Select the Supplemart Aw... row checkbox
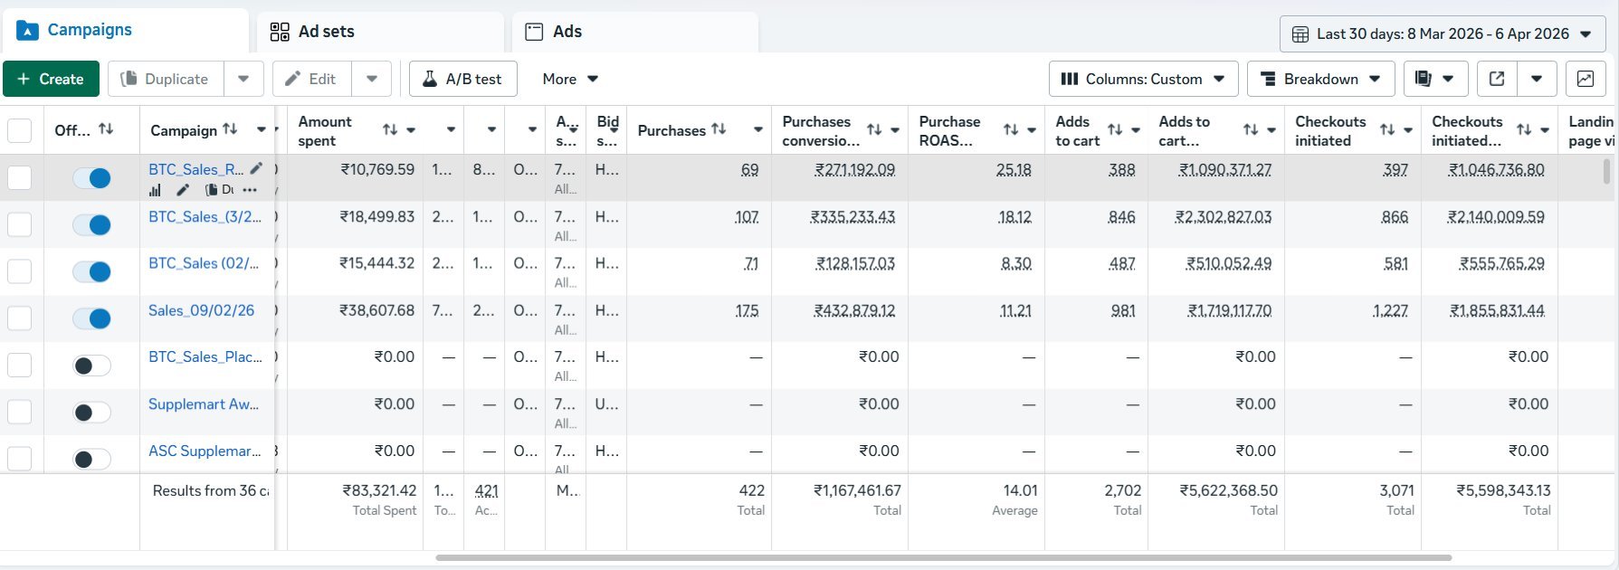 point(19,413)
